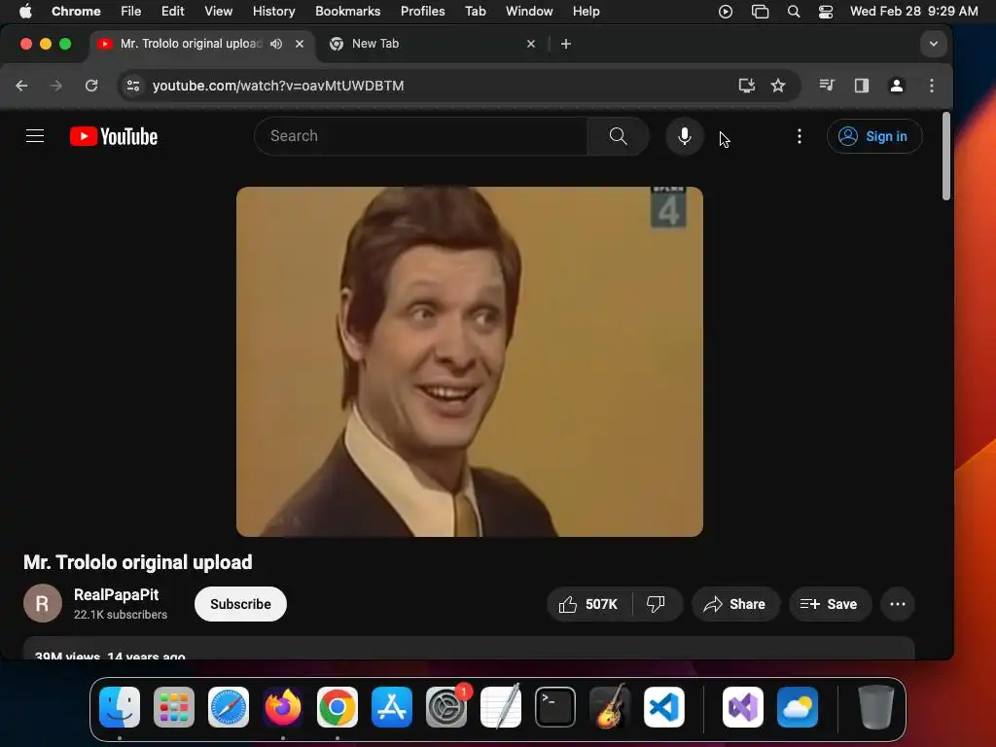
Task: Open Chrome three-dot menu
Action: 931,86
